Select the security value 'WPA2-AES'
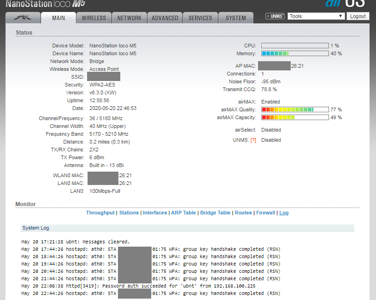The image size is (376, 300). [x=102, y=85]
